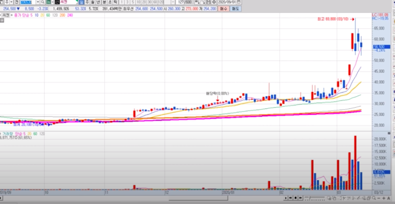Choose the 60 interval button
This screenshot has height=204, width=395.
tap(155, 2)
